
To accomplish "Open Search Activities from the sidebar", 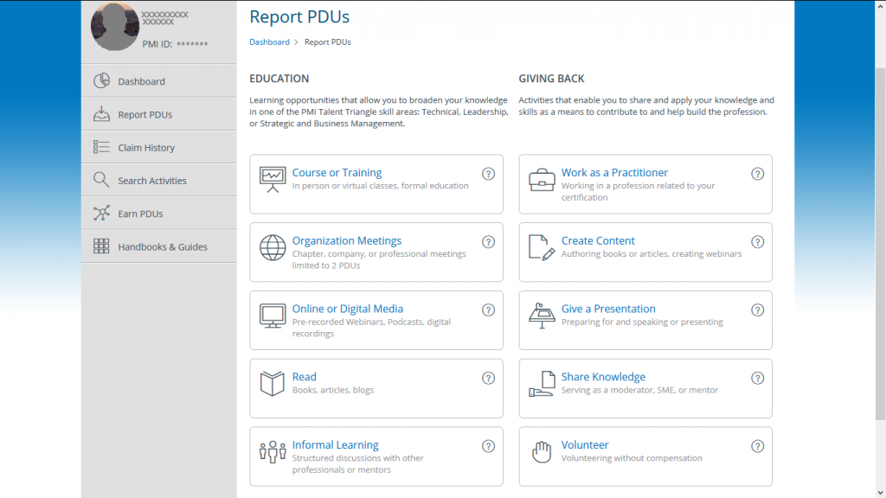I will click(159, 180).
